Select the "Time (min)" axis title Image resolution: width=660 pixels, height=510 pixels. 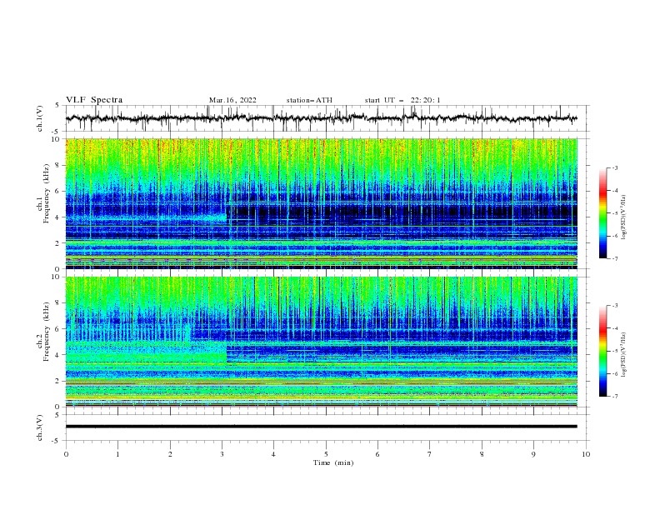(x=333, y=462)
